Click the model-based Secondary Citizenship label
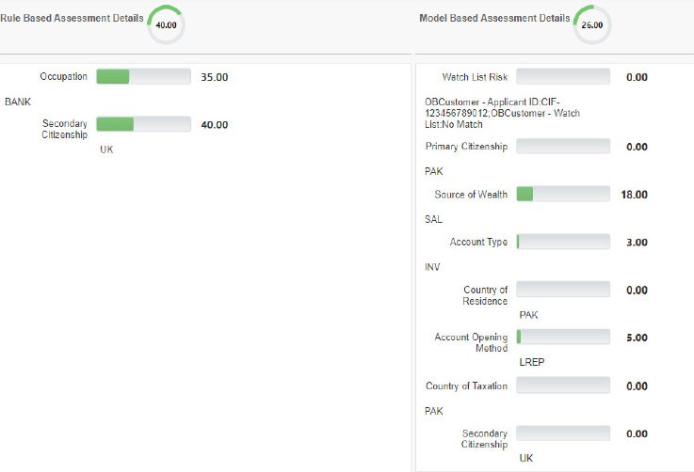Screen dimensions: 694x472 [485, 439]
